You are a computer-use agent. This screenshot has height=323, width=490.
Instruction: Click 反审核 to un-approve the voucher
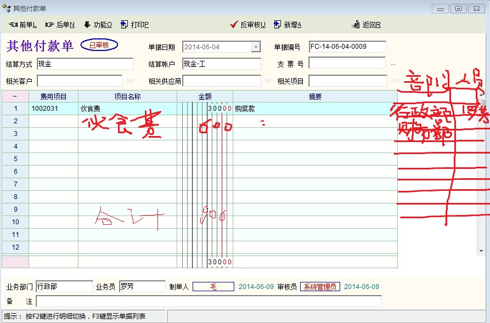pos(248,25)
